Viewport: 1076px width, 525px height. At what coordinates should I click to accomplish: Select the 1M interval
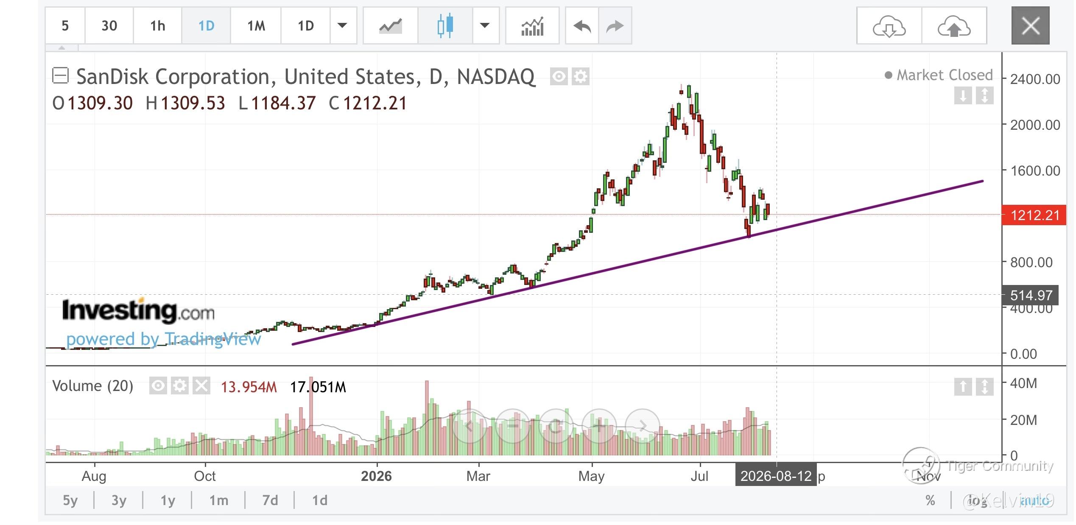[256, 26]
